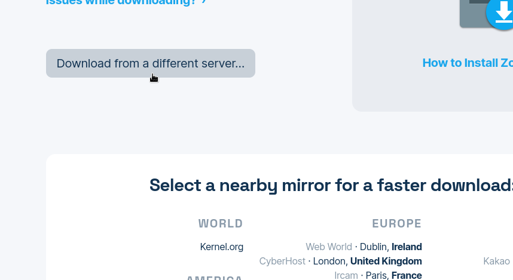This screenshot has width=513, height=280.
Task: Choose Web World Dublin, Ireland mirror
Action: pos(364,247)
